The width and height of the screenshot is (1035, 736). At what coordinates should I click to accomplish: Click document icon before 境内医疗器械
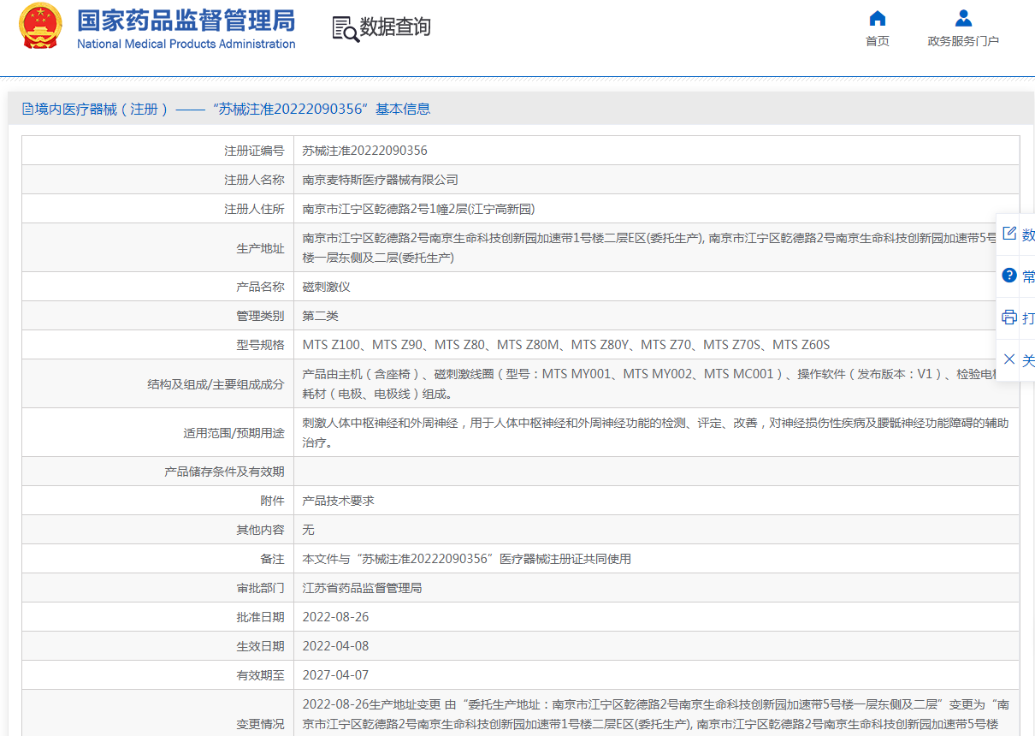click(x=28, y=109)
